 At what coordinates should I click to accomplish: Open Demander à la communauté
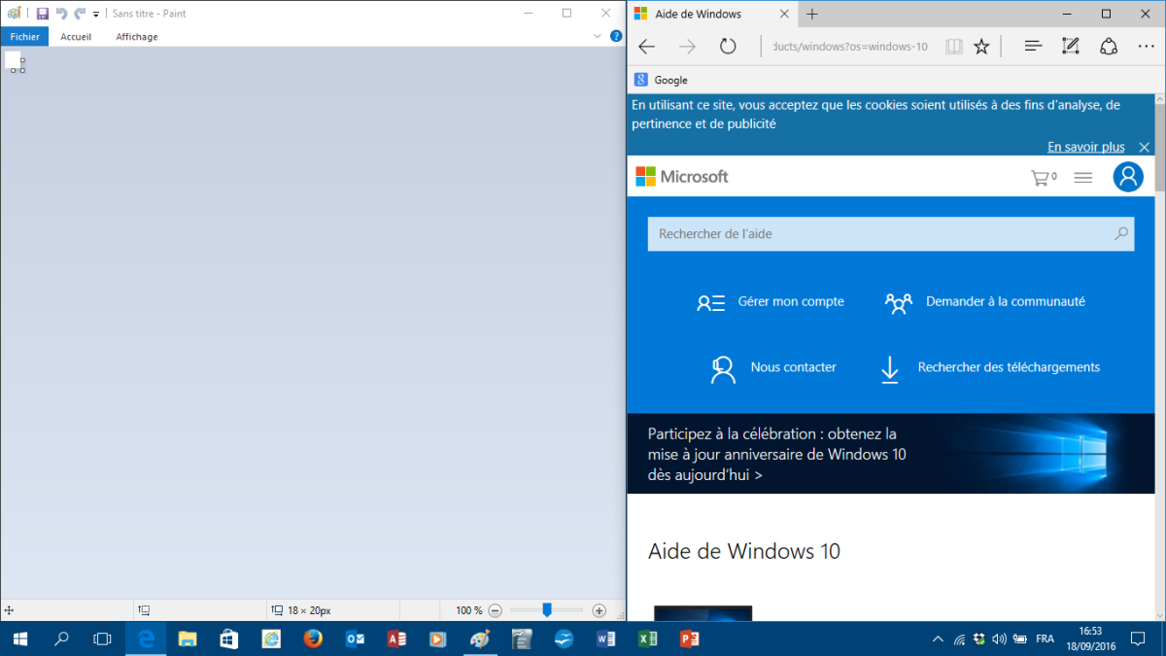click(x=985, y=302)
